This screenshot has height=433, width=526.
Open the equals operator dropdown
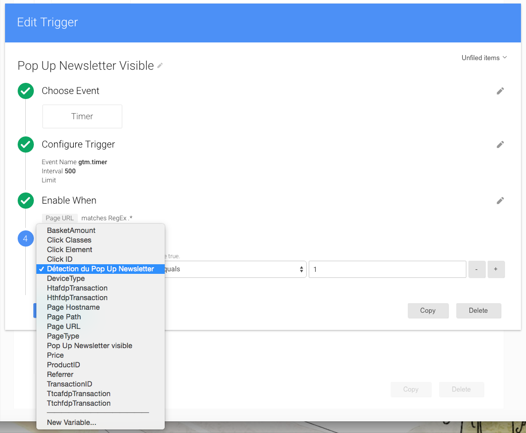pyautogui.click(x=235, y=269)
